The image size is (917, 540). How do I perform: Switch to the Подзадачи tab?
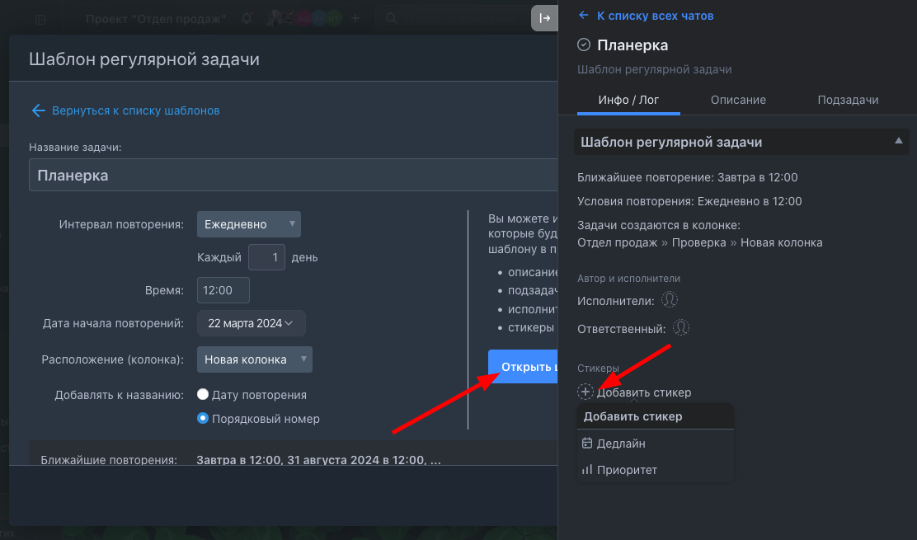tap(848, 100)
